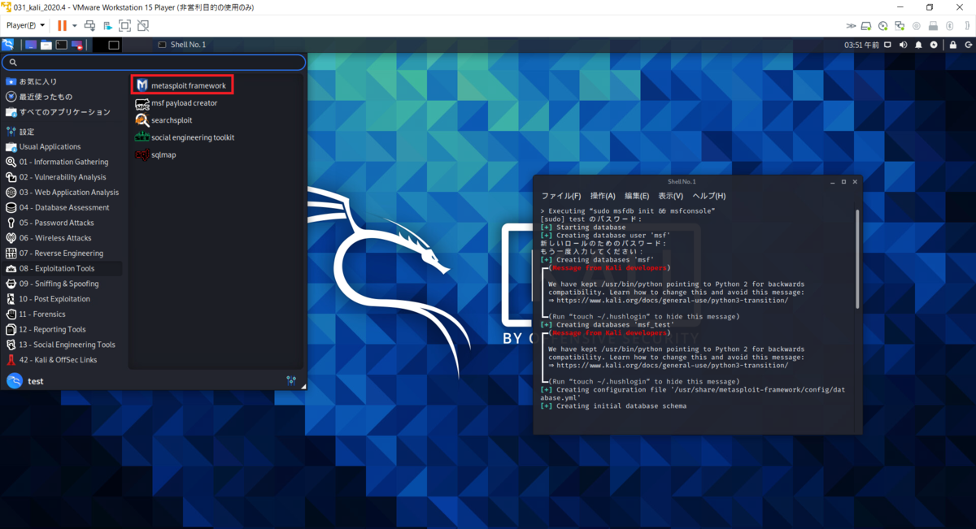The width and height of the screenshot is (976, 529).
Task: Launch the terminal emulator panel icon
Action: (x=62, y=45)
